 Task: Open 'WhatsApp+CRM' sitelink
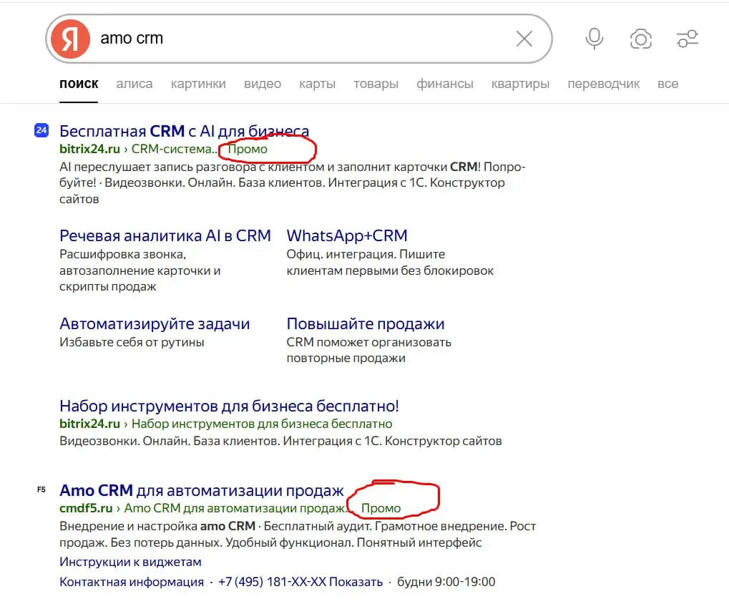pos(347,236)
